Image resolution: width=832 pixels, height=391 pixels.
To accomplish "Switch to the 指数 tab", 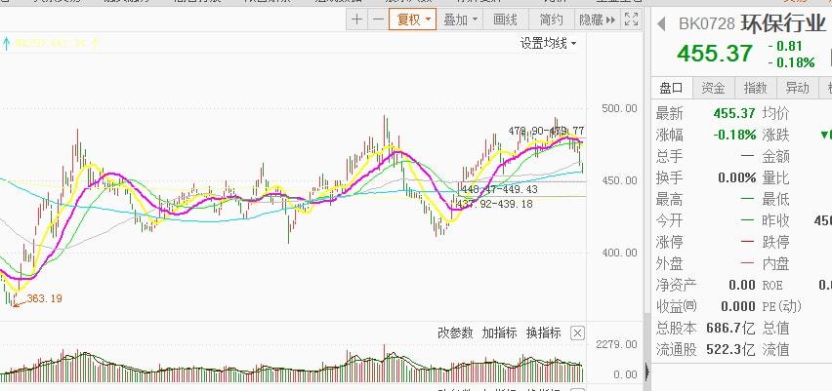I will pos(755,88).
